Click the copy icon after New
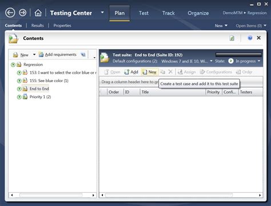Screen dimensions: 271x206 click(162, 72)
